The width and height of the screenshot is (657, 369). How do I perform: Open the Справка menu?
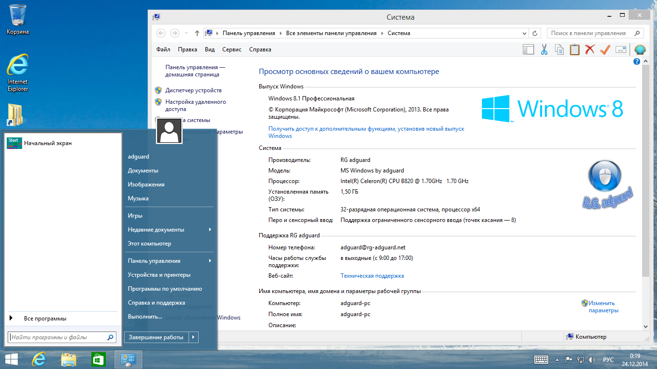(x=260, y=49)
